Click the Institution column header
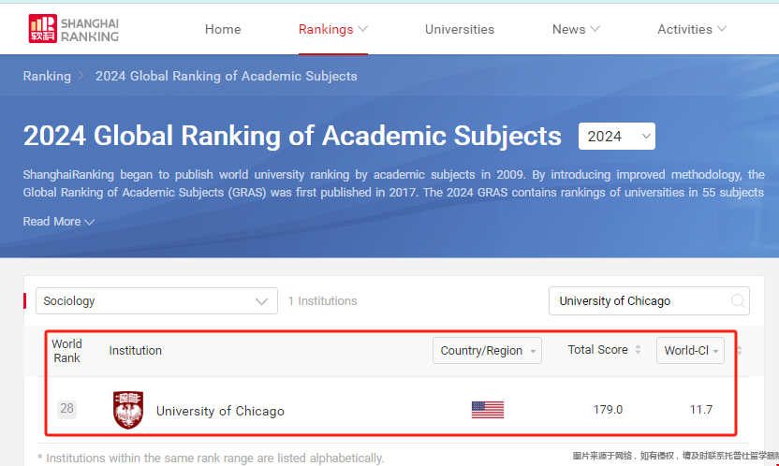The image size is (779, 466). pos(135,350)
